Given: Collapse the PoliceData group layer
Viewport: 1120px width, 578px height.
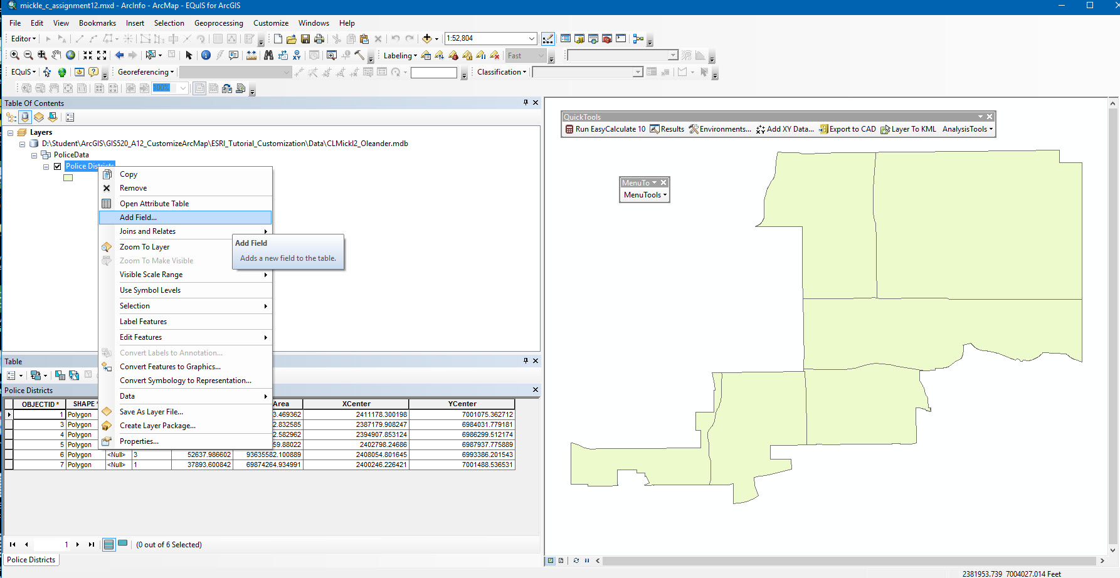Looking at the screenshot, I should [34, 155].
